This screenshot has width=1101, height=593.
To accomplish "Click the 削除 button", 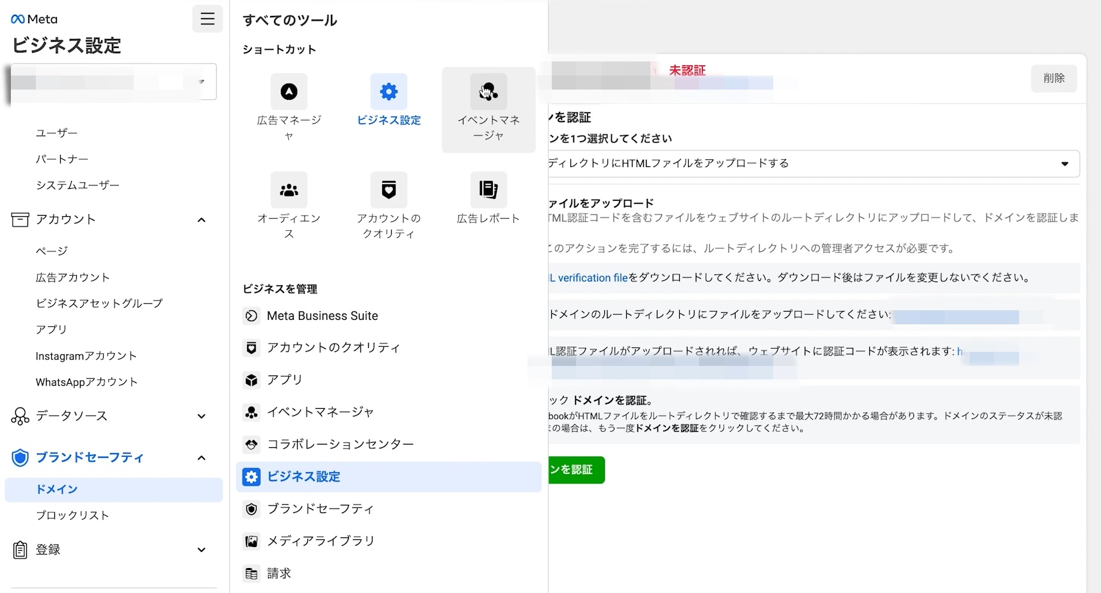I will pos(1054,78).
